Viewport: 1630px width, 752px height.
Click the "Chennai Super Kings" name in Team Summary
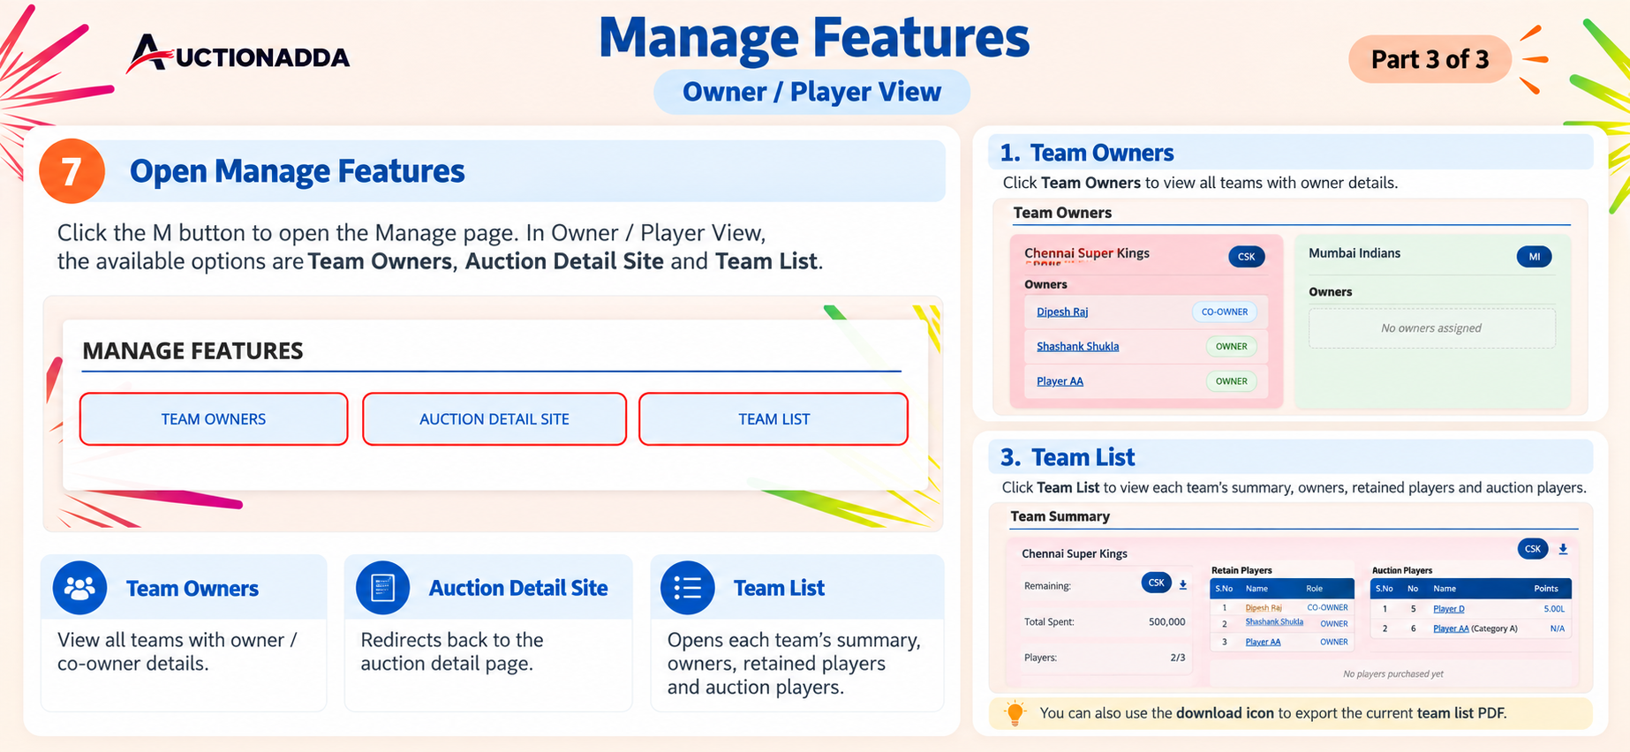(x=1075, y=553)
